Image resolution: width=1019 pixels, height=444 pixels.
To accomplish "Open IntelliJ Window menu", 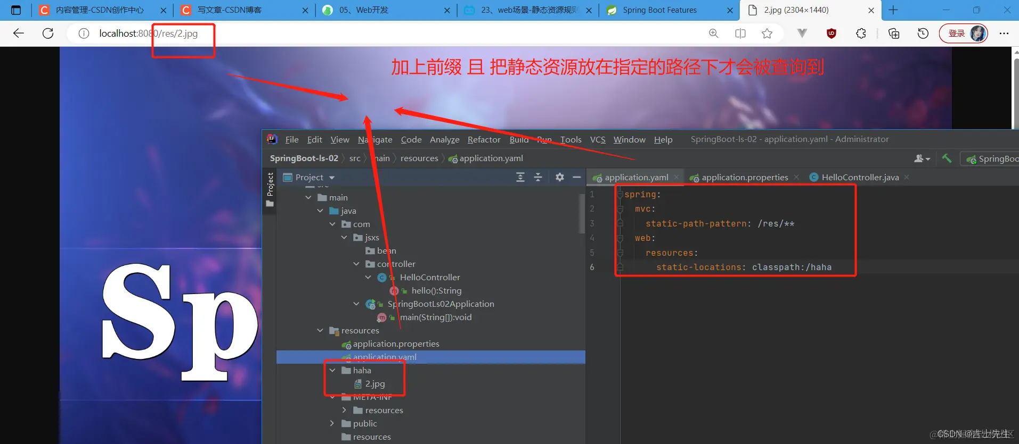I will 629,139.
